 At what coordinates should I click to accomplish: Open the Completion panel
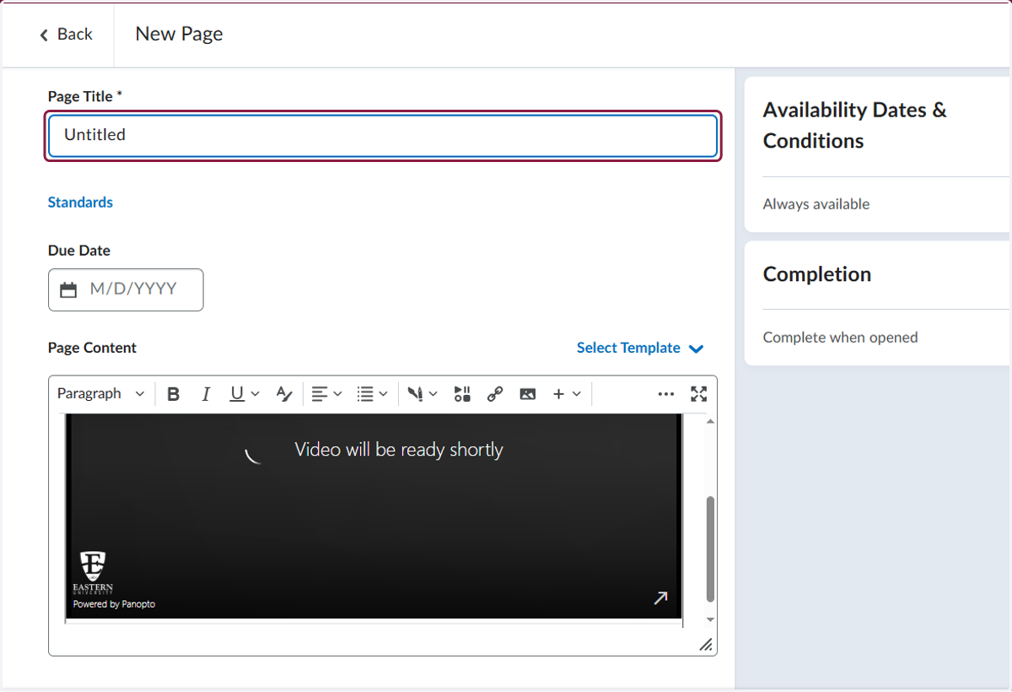tap(877, 304)
